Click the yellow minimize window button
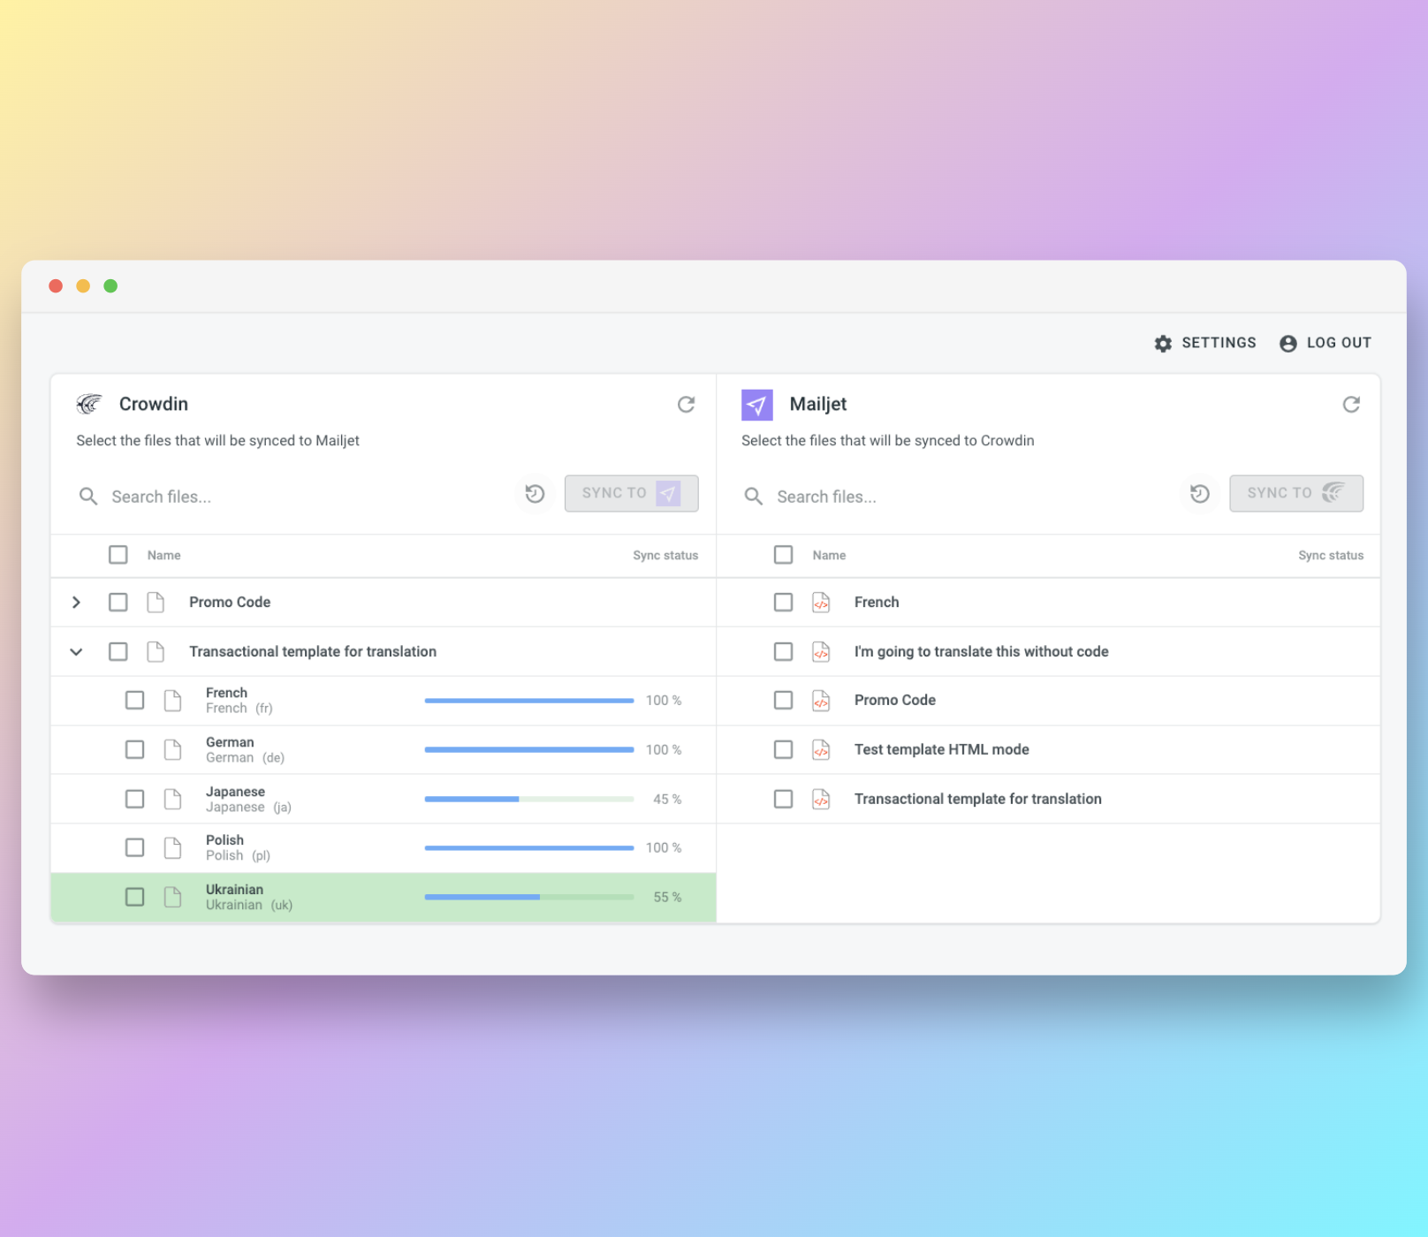The width and height of the screenshot is (1428, 1237). coord(83,286)
